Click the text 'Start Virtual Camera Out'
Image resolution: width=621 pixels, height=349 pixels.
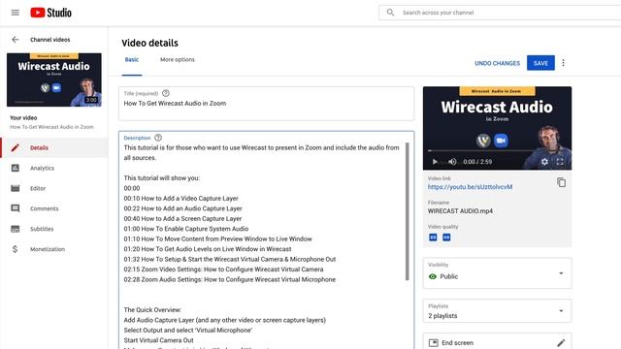(158, 340)
